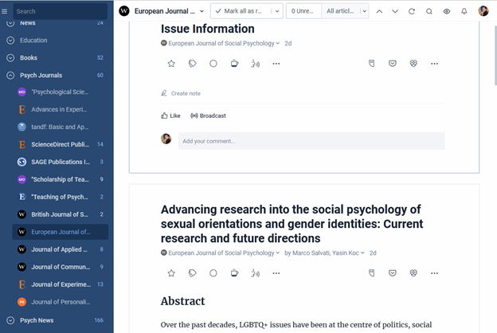Open Issue Information article title
Viewport: 497px width, 333px height.
207,29
